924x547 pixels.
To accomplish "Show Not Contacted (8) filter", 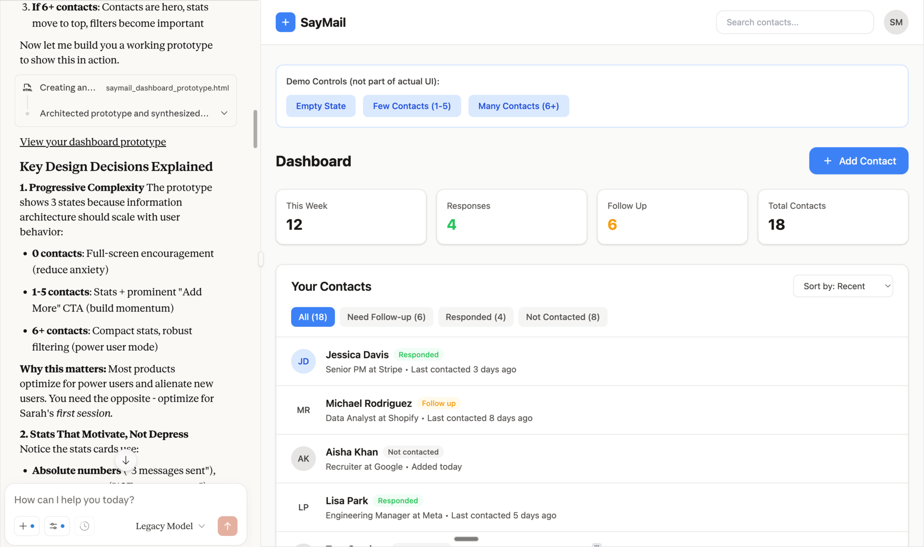I will coord(562,317).
